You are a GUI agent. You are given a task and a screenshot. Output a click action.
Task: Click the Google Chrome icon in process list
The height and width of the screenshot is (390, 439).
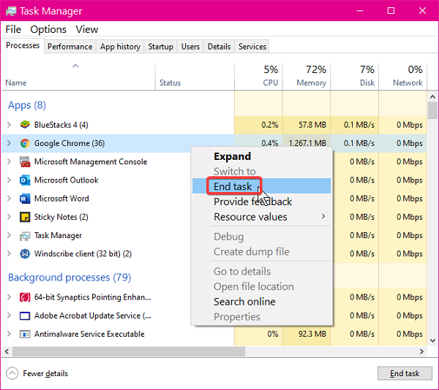26,143
